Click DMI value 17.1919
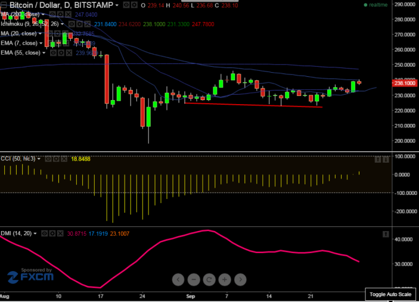The height and width of the screenshot is (302, 419). [98, 234]
